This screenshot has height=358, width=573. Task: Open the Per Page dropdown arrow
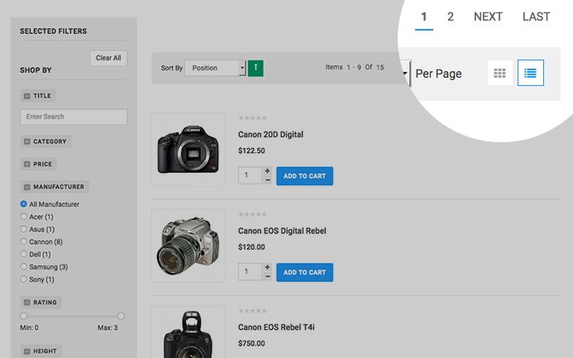click(x=405, y=74)
